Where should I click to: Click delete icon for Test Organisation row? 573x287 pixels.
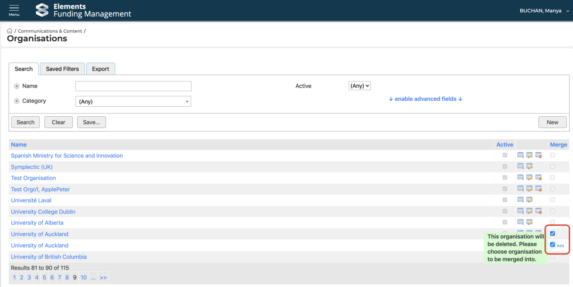(x=538, y=177)
